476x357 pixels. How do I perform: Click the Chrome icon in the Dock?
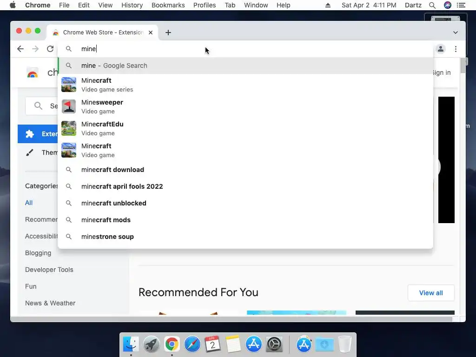172,344
